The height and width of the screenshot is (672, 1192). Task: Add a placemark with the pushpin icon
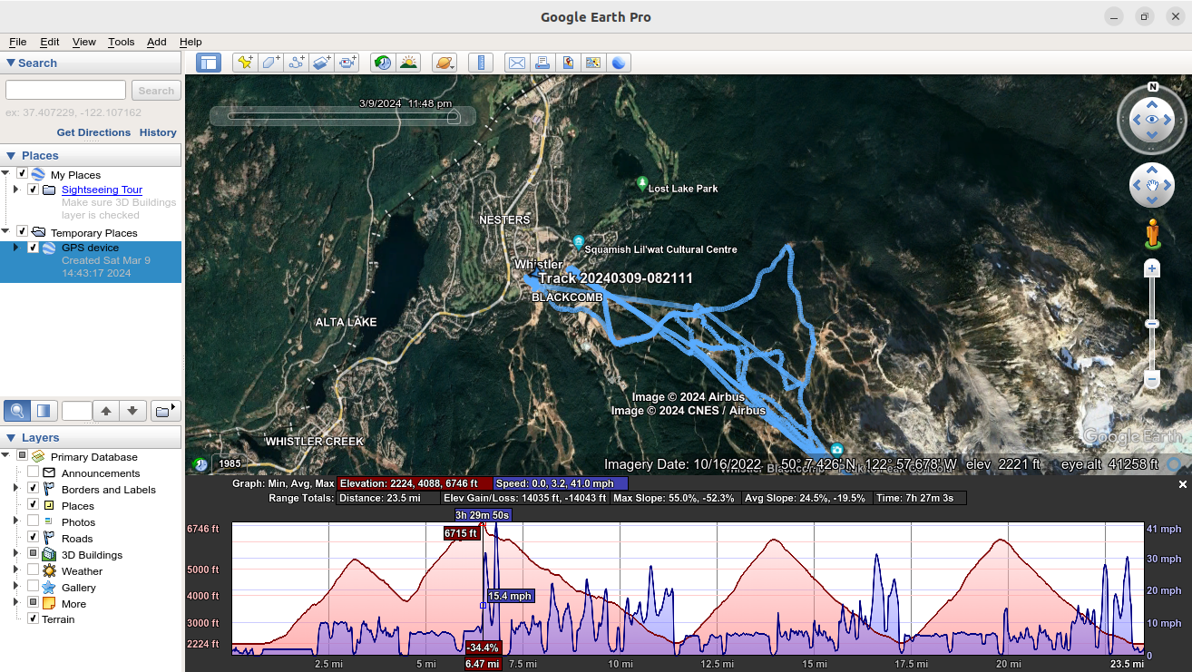pyautogui.click(x=244, y=63)
